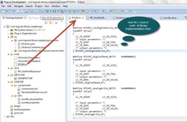This screenshot has height=122, width=187.
Task: Click the Print toolbar icon
Action: click(x=27, y=11)
